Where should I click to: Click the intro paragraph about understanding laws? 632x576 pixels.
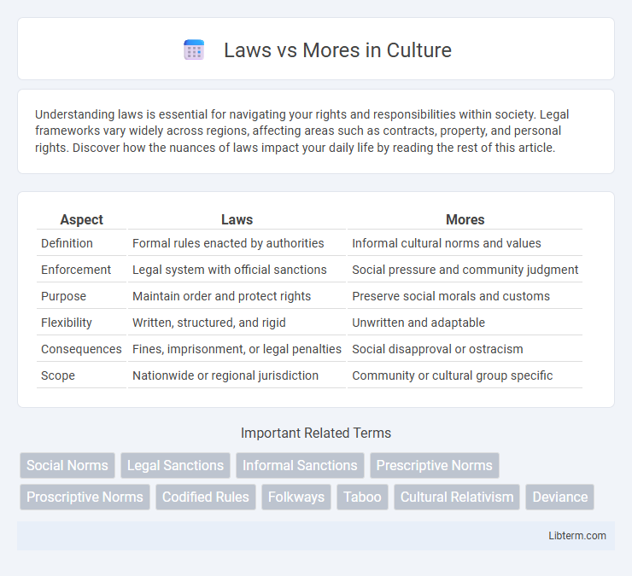click(x=301, y=131)
